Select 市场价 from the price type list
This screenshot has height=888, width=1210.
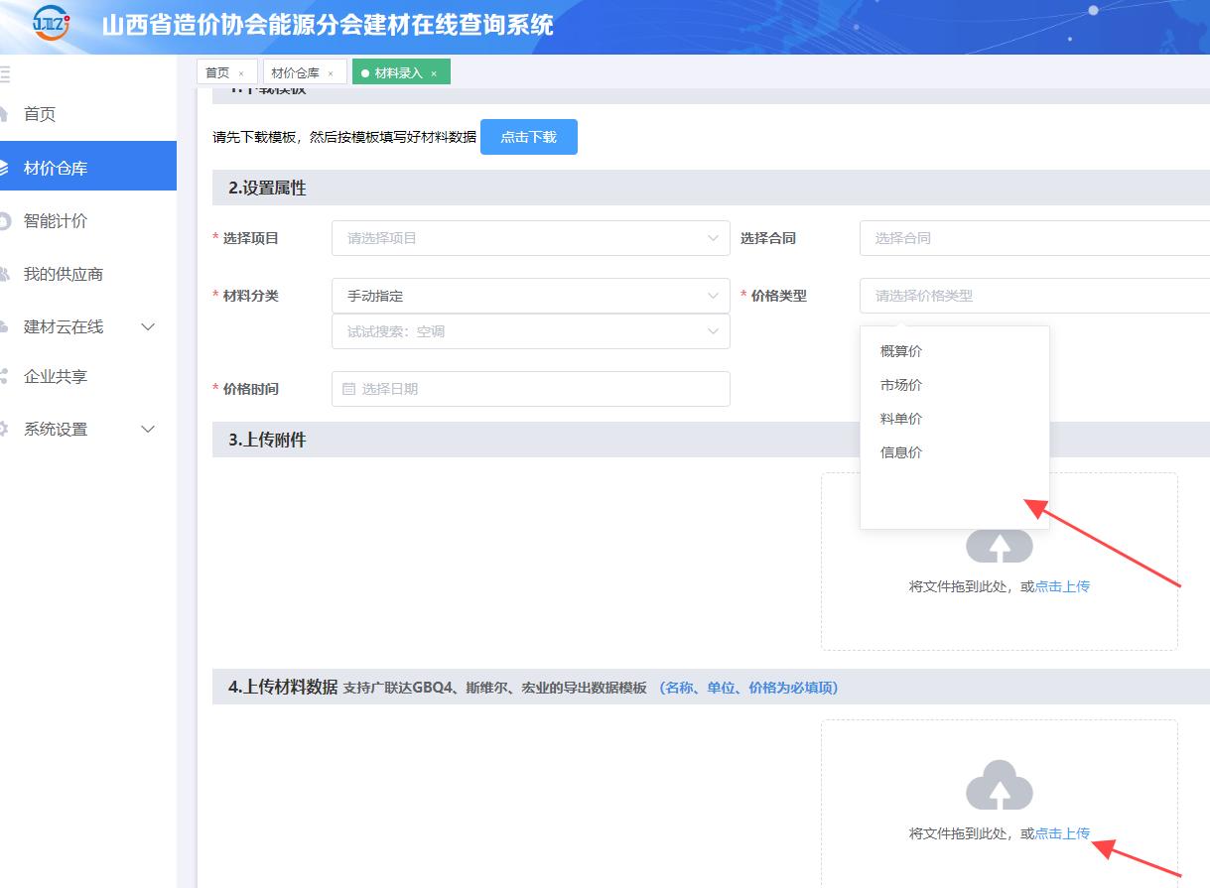[x=901, y=385]
